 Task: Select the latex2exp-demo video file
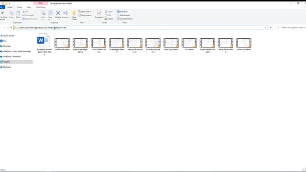[171, 44]
